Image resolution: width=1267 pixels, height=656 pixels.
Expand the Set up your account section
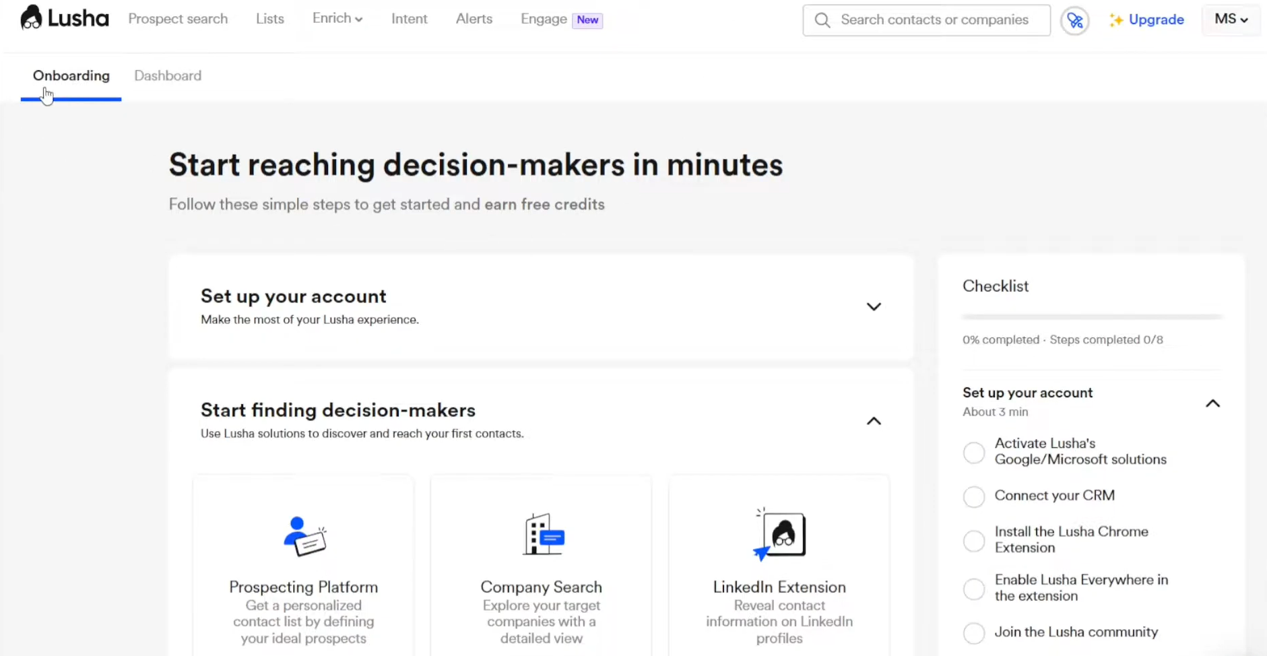873,307
